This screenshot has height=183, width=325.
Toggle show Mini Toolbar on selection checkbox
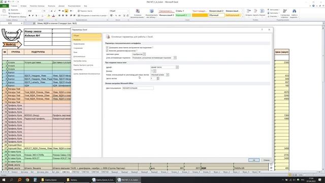coord(107,47)
